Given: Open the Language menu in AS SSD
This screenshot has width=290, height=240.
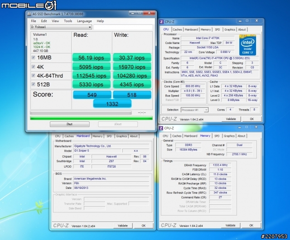Looking at the screenshot, I should pyautogui.click(x=84, y=21).
